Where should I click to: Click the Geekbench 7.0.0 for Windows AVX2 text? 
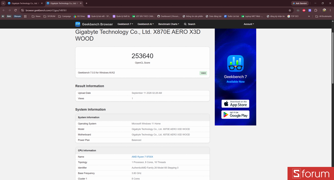click(96, 73)
